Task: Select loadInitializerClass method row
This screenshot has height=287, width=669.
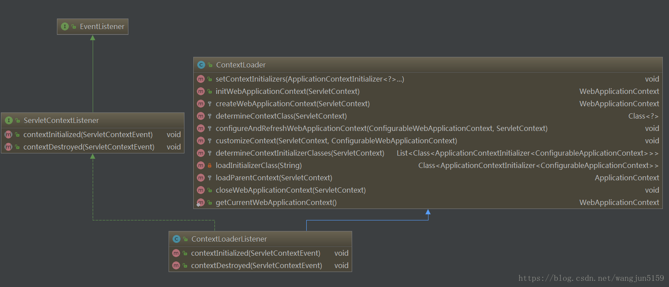Action: (x=428, y=165)
